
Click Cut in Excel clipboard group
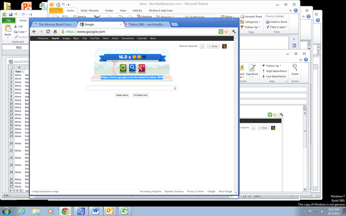point(18,26)
